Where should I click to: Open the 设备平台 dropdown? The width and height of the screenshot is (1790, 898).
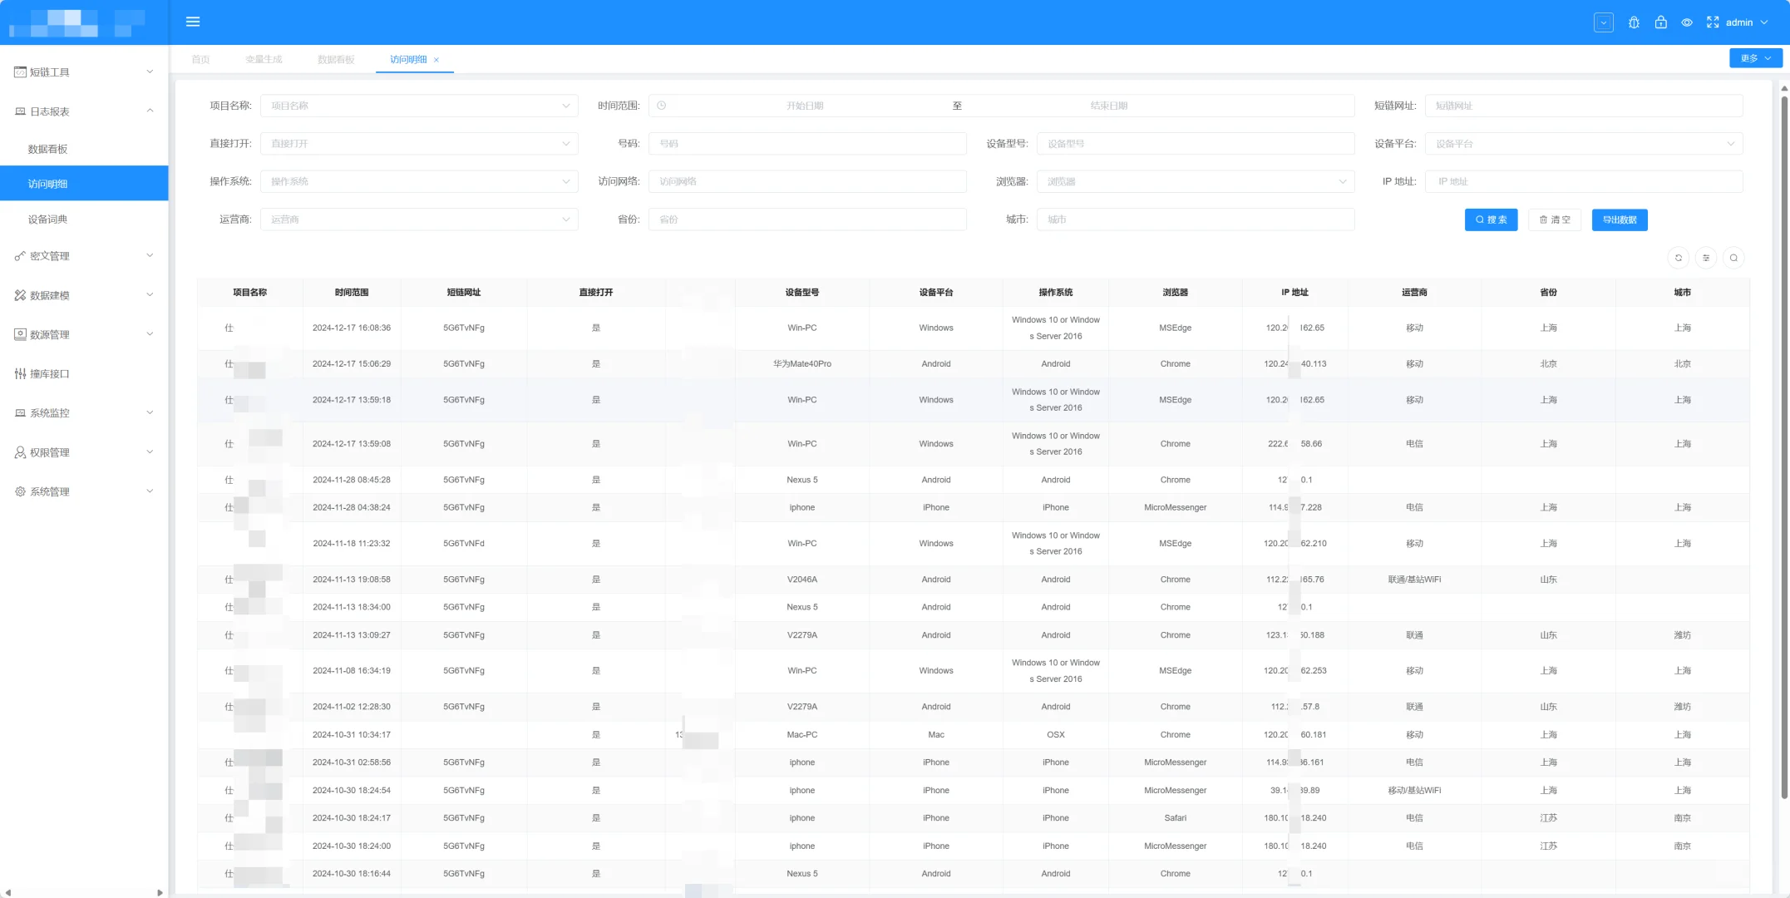pos(1583,144)
